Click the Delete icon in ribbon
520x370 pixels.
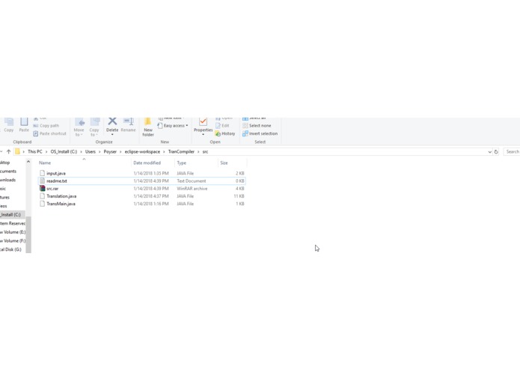(112, 122)
